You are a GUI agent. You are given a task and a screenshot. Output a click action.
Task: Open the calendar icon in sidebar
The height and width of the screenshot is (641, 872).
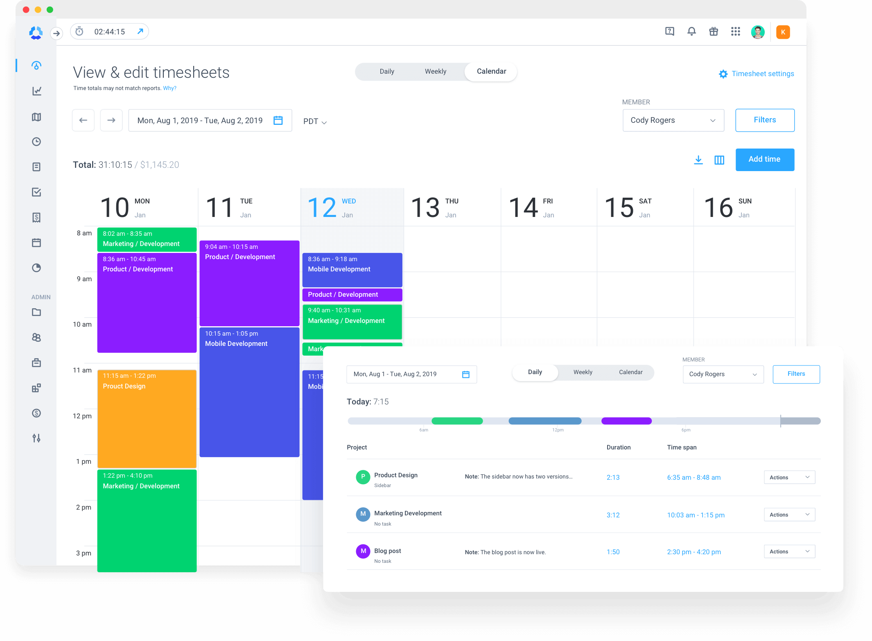pyautogui.click(x=36, y=243)
